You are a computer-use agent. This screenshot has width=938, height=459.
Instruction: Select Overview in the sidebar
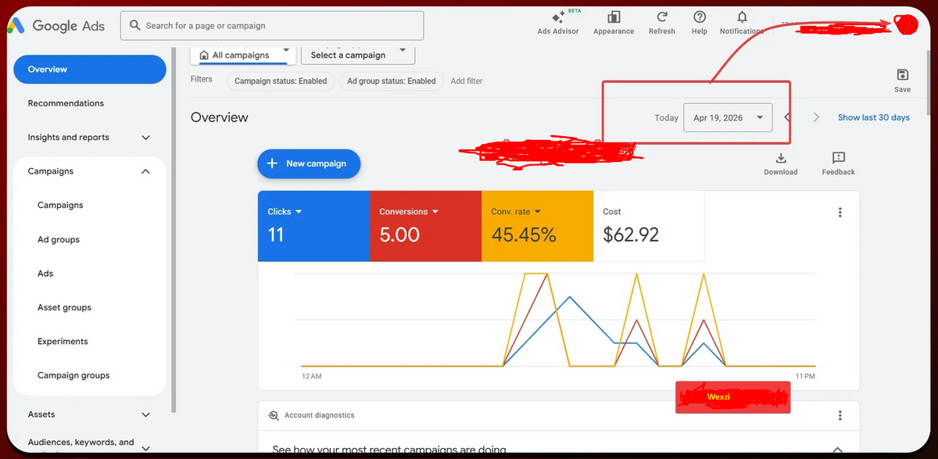[90, 70]
